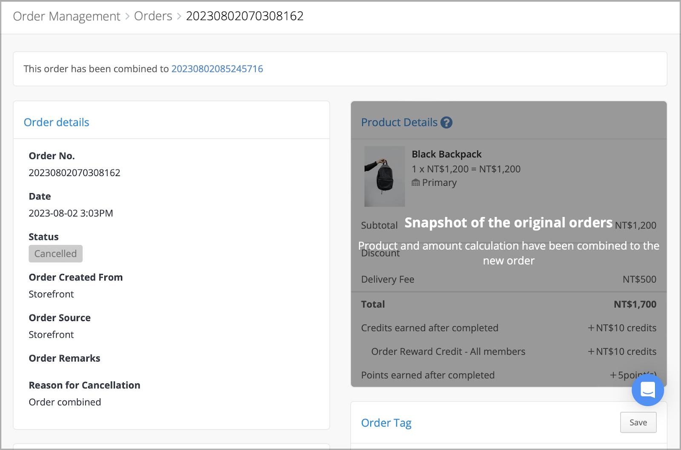The width and height of the screenshot is (681, 450).
Task: Click the Reason for Cancellation label
Action: point(84,385)
